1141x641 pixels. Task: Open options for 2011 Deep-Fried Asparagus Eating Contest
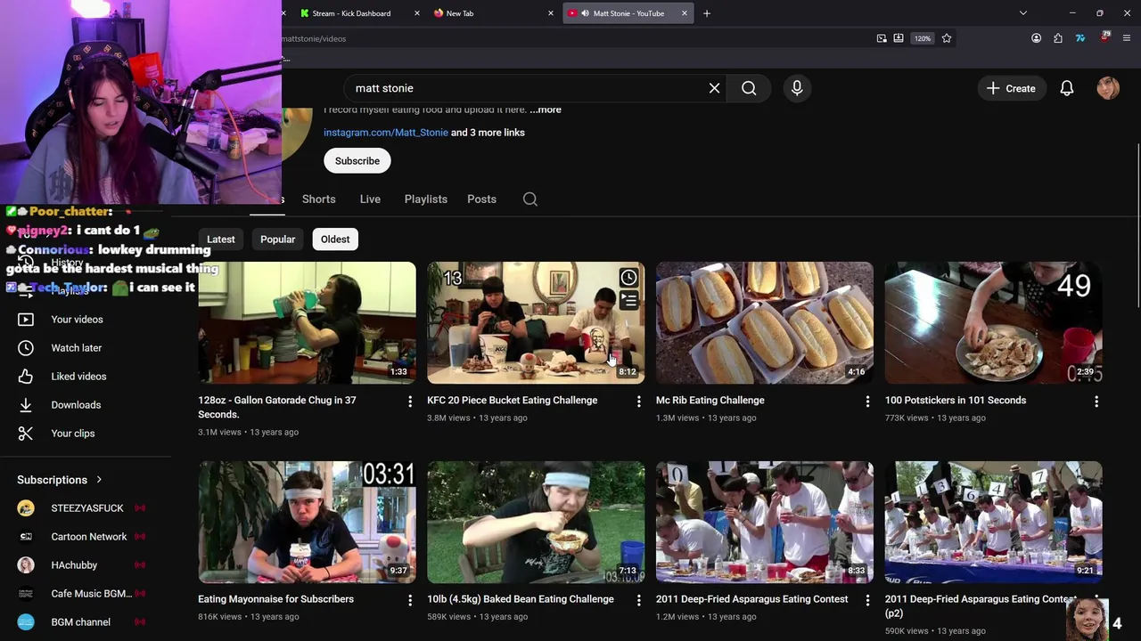867,601
